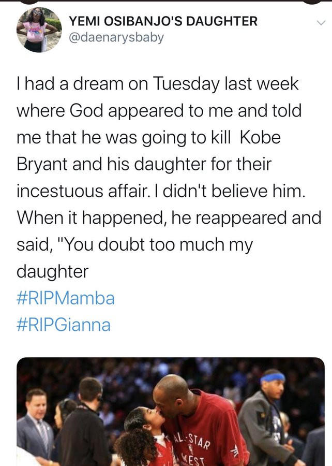Tap the partial dark circle at top left
Viewport: 332px width, 466px height.
28,2
